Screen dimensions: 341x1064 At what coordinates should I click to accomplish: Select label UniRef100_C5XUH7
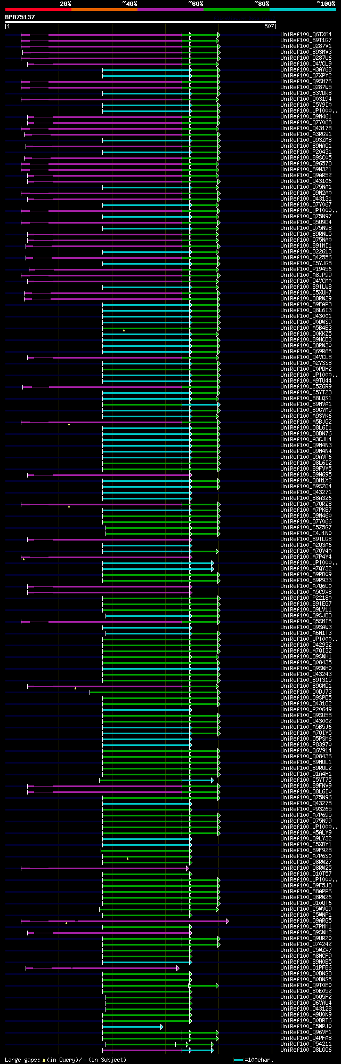(306, 293)
